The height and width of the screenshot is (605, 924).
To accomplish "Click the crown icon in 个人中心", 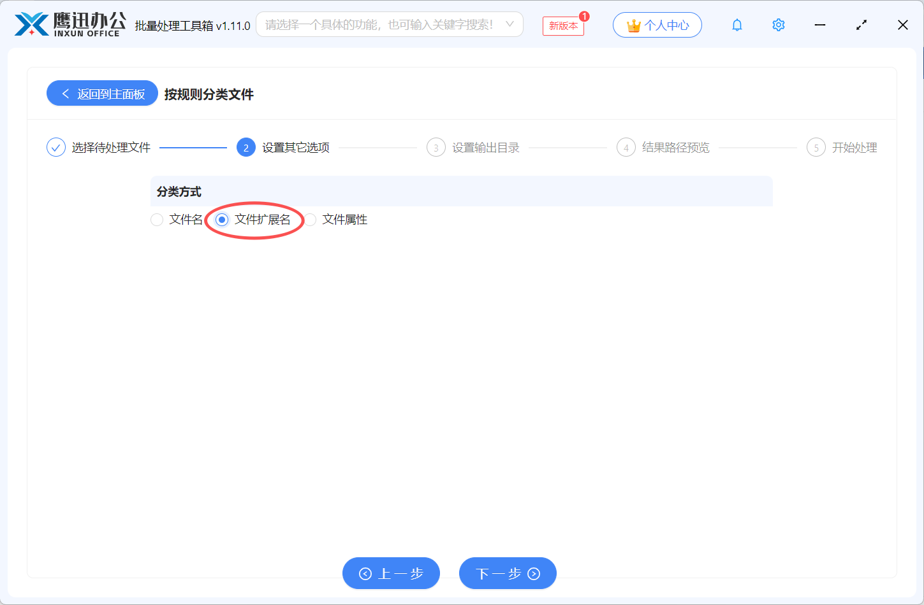I will coord(634,25).
